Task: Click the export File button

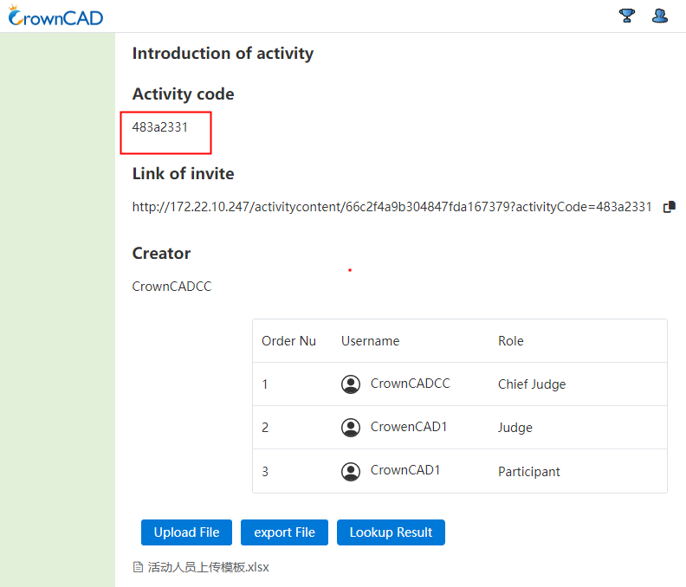Action: (284, 532)
